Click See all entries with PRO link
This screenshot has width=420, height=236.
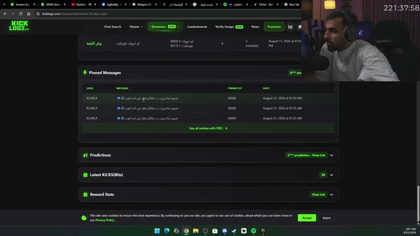pyautogui.click(x=208, y=128)
